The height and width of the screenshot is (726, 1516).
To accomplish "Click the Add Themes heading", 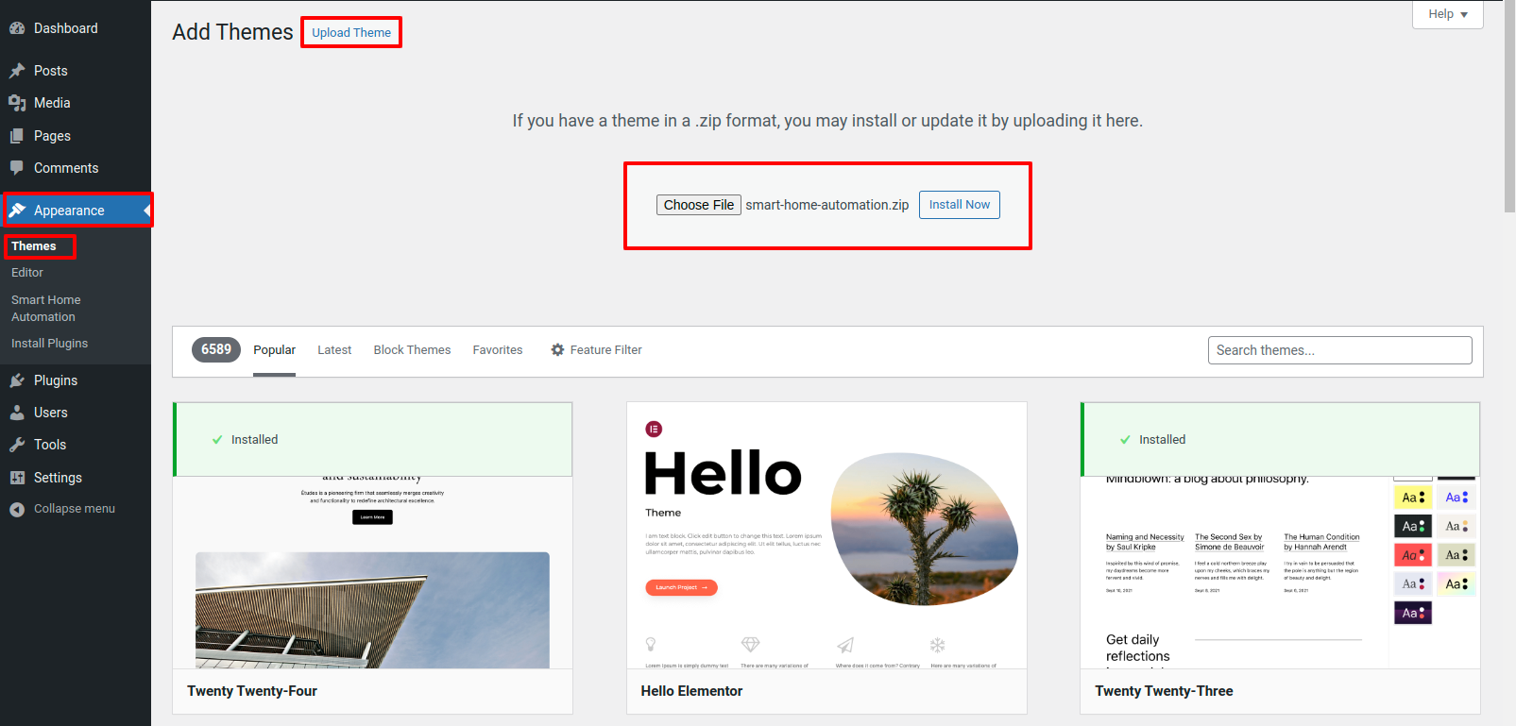I will click(232, 32).
